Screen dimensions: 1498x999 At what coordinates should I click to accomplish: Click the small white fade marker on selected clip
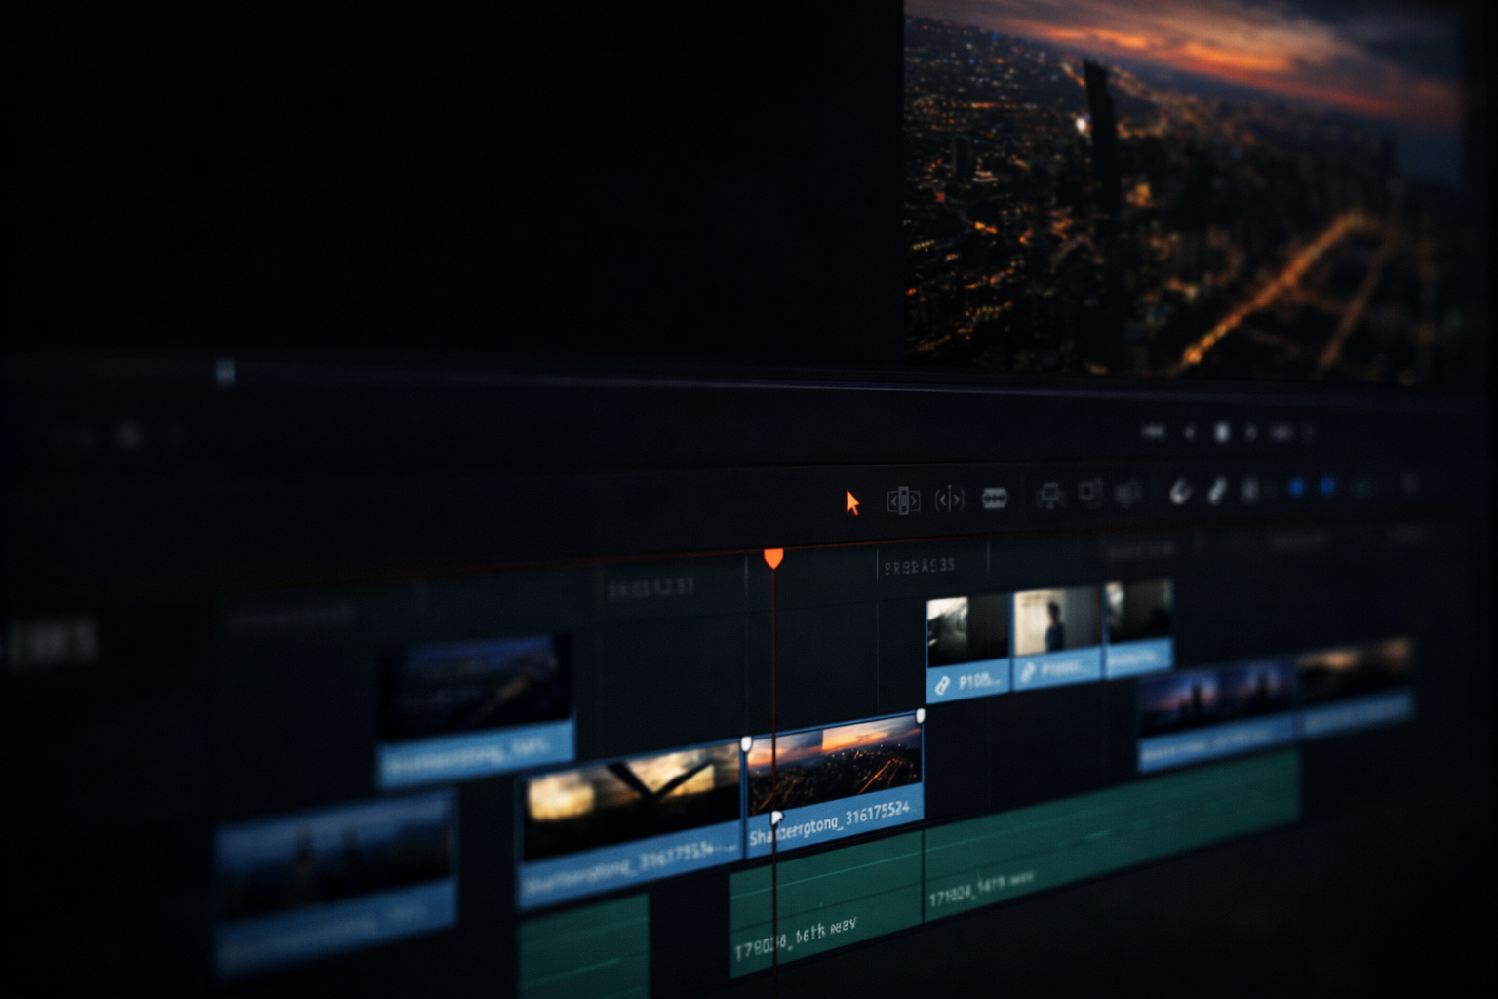click(x=776, y=818)
